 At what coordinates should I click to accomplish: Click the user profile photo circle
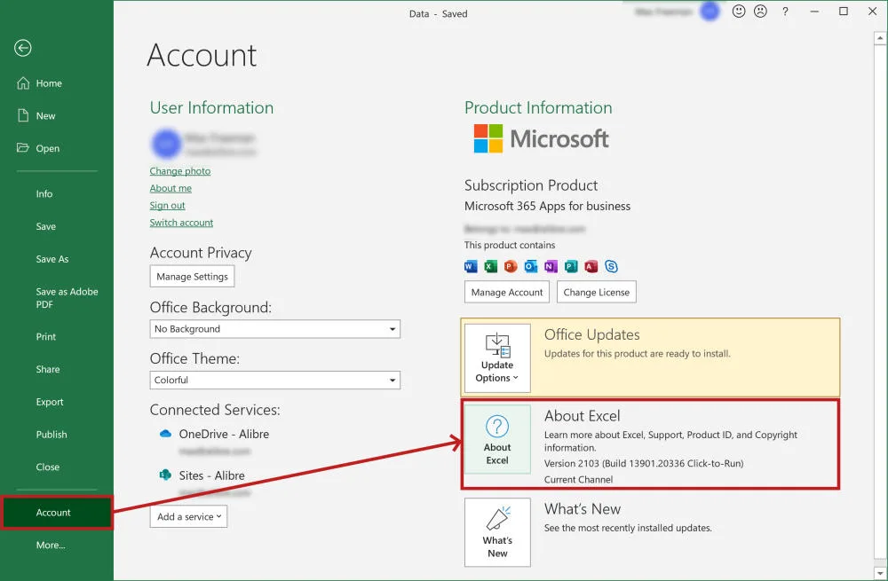[x=166, y=143]
